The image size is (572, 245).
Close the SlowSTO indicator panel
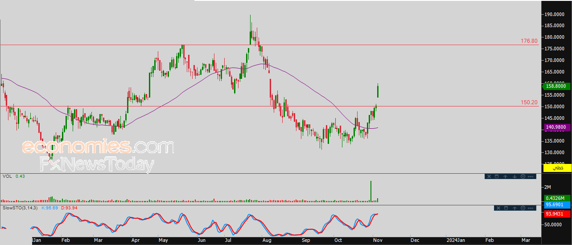pos(498,208)
